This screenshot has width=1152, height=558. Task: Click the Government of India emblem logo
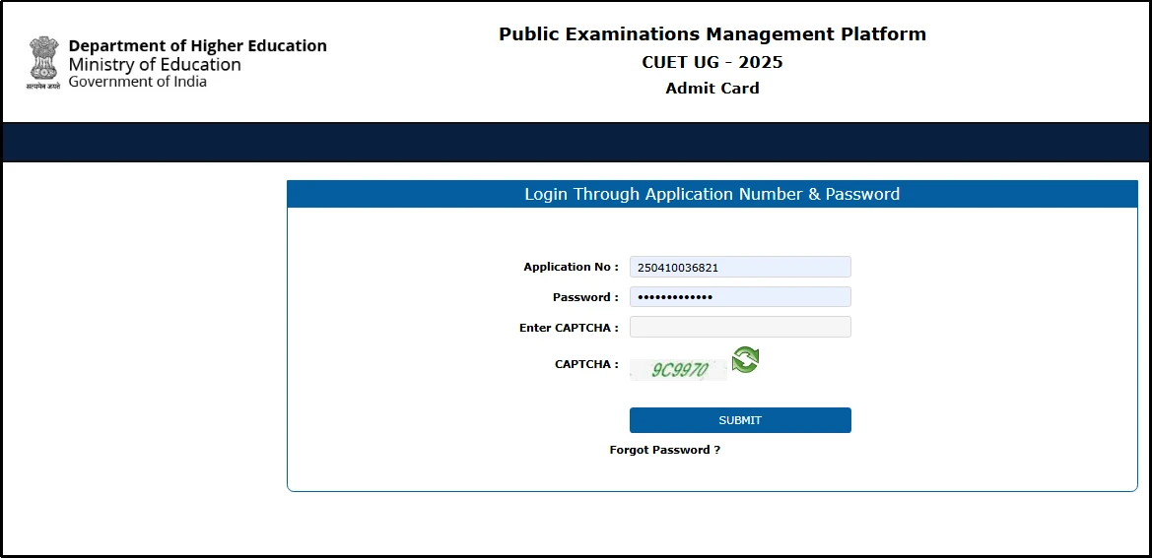(x=44, y=62)
